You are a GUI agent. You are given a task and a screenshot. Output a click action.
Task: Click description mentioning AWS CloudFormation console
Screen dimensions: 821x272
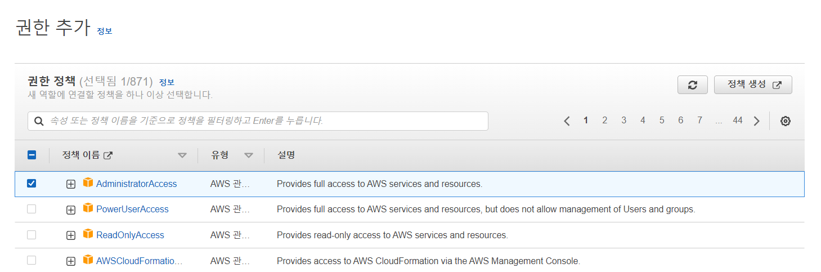(x=428, y=261)
